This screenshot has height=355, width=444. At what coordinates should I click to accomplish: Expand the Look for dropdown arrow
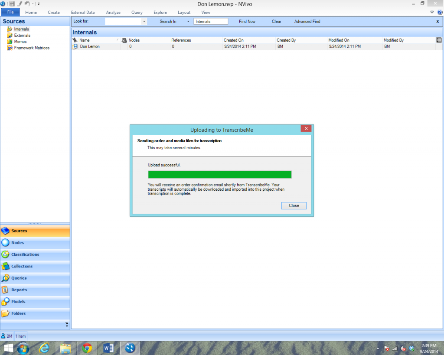(x=144, y=21)
